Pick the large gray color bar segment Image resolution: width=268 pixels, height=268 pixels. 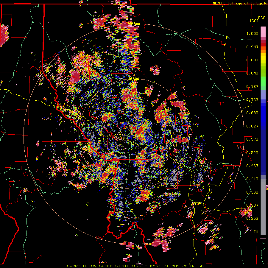click(263, 207)
